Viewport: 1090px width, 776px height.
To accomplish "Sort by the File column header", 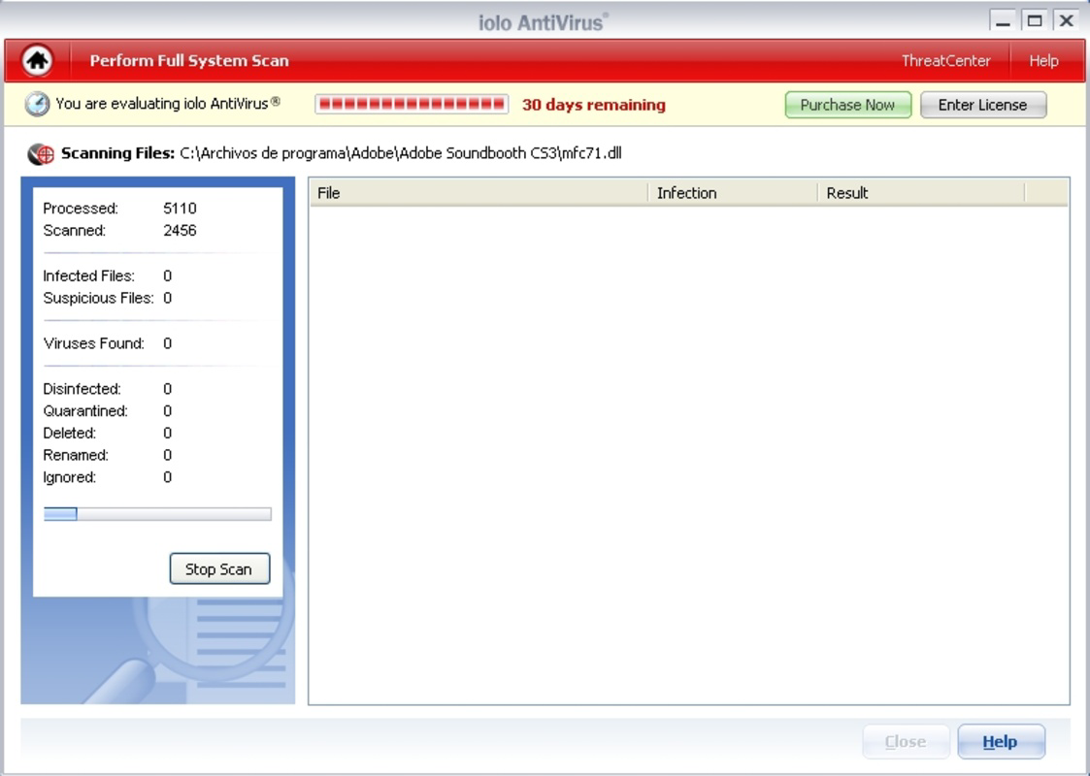I will click(x=479, y=193).
